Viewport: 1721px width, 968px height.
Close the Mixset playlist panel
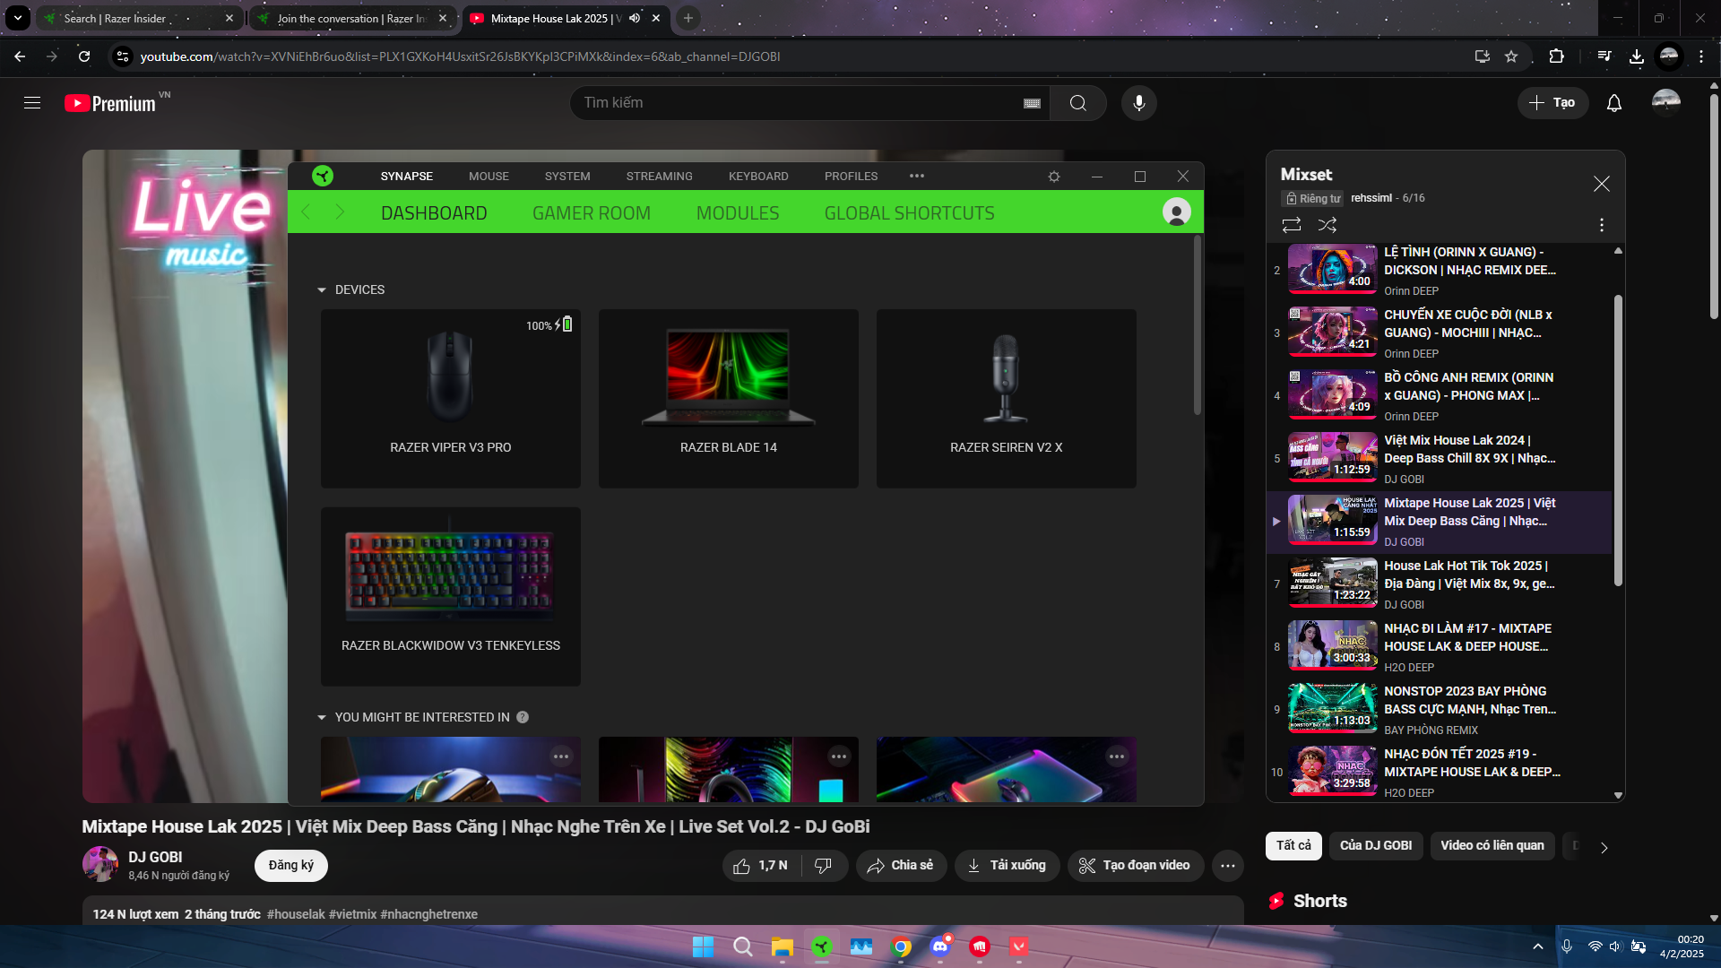(1602, 184)
